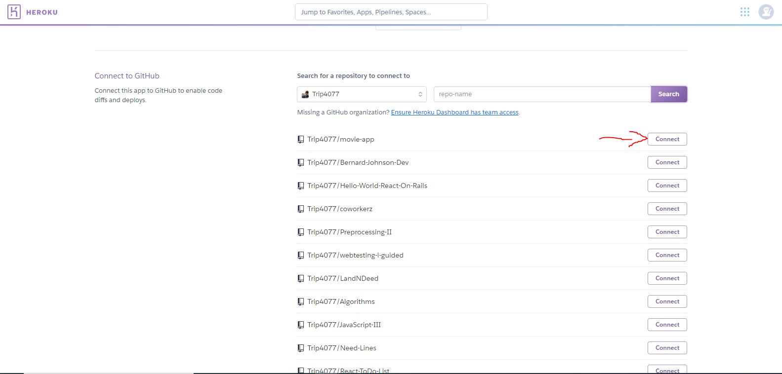Click the Trip4077 avatar in the organization selector

[x=305, y=94]
